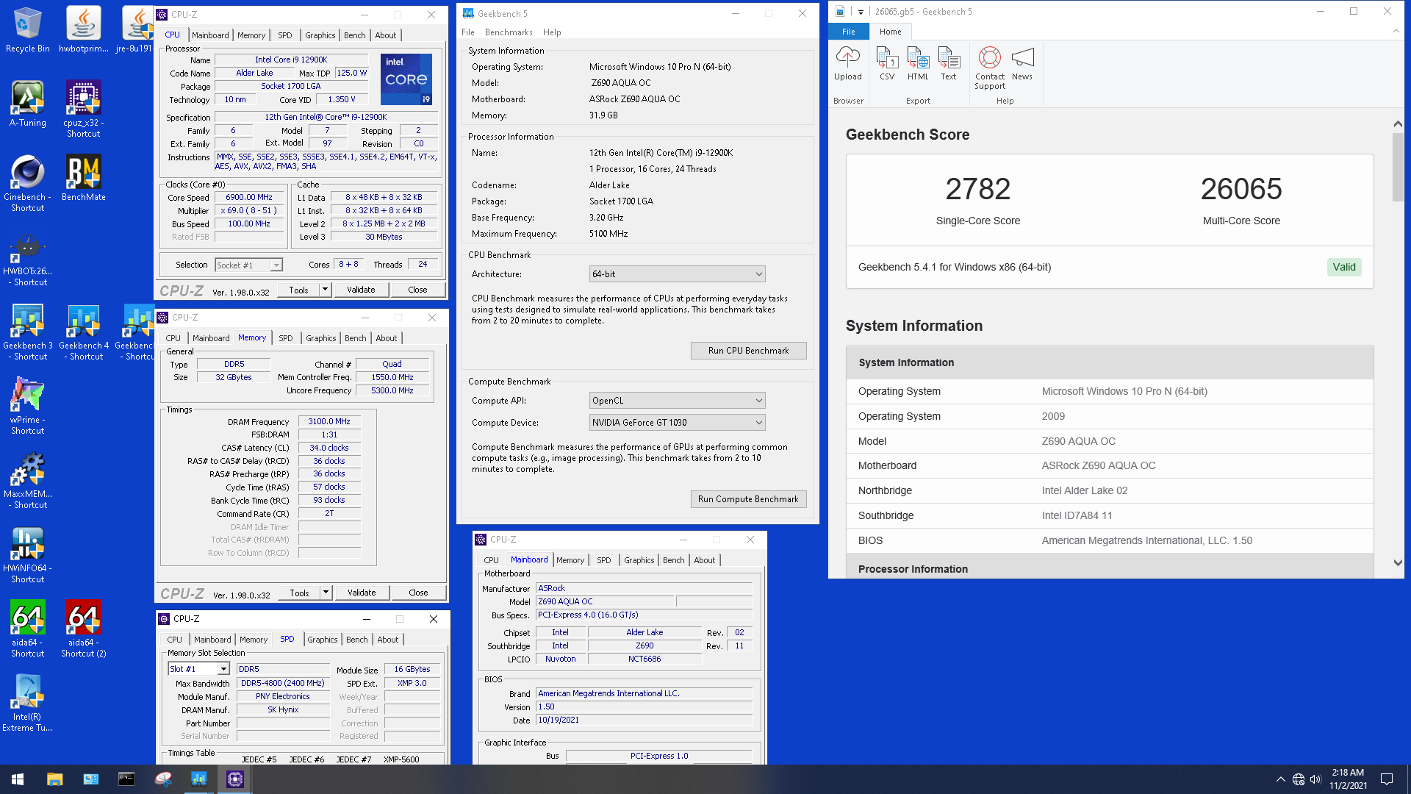1411x794 pixels.
Task: Export results as HTML icon
Action: [918, 63]
